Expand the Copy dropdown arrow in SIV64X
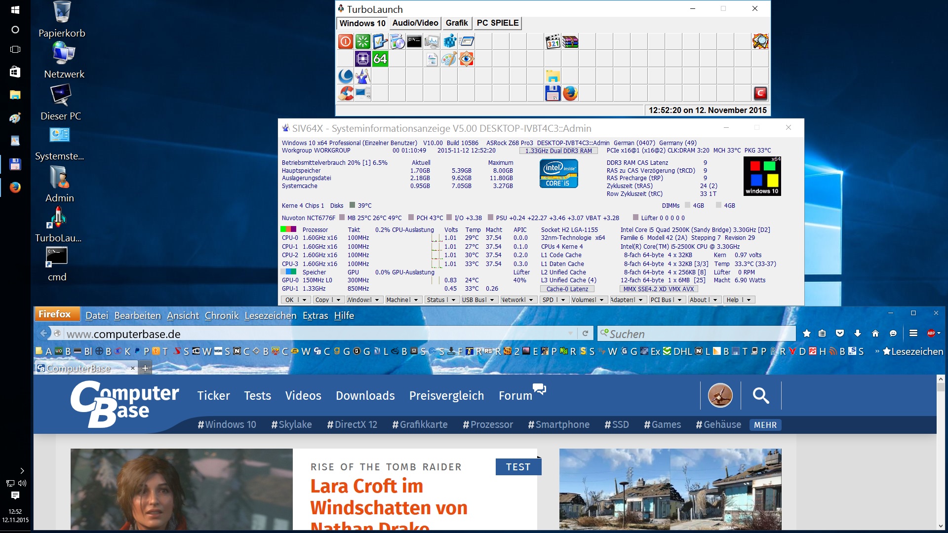The image size is (948, 533). point(339,300)
